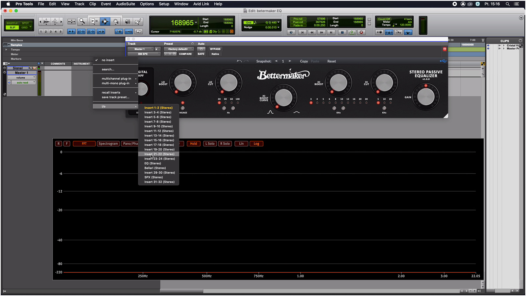This screenshot has height=296, width=526.
Task: Choose Insert 21-22 (Stereo) from list
Action: pos(159,154)
